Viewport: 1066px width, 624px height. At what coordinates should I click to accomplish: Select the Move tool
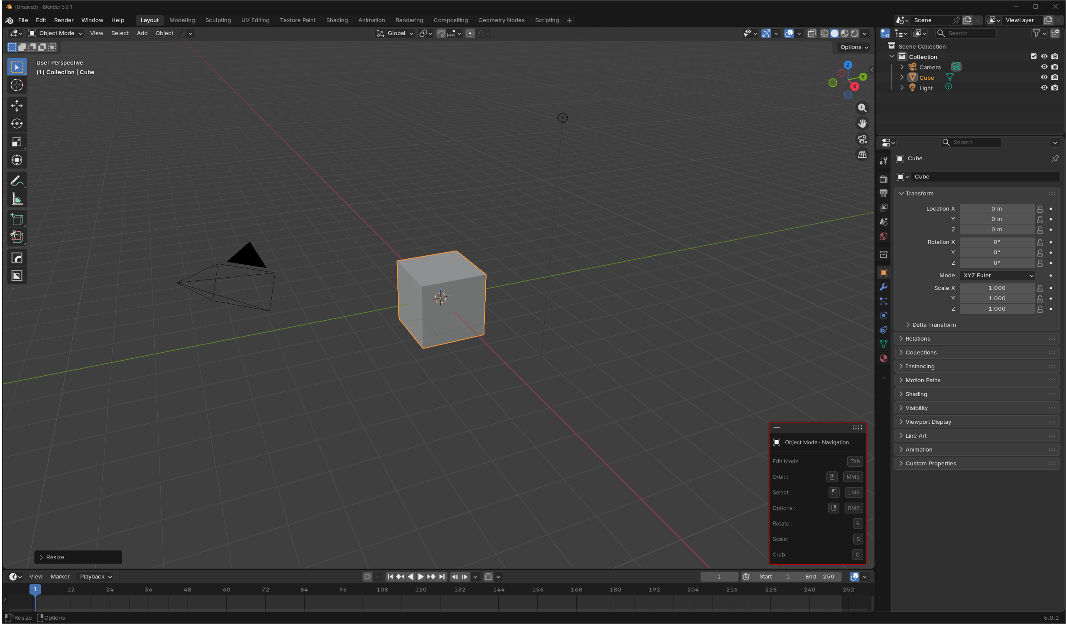tap(17, 106)
